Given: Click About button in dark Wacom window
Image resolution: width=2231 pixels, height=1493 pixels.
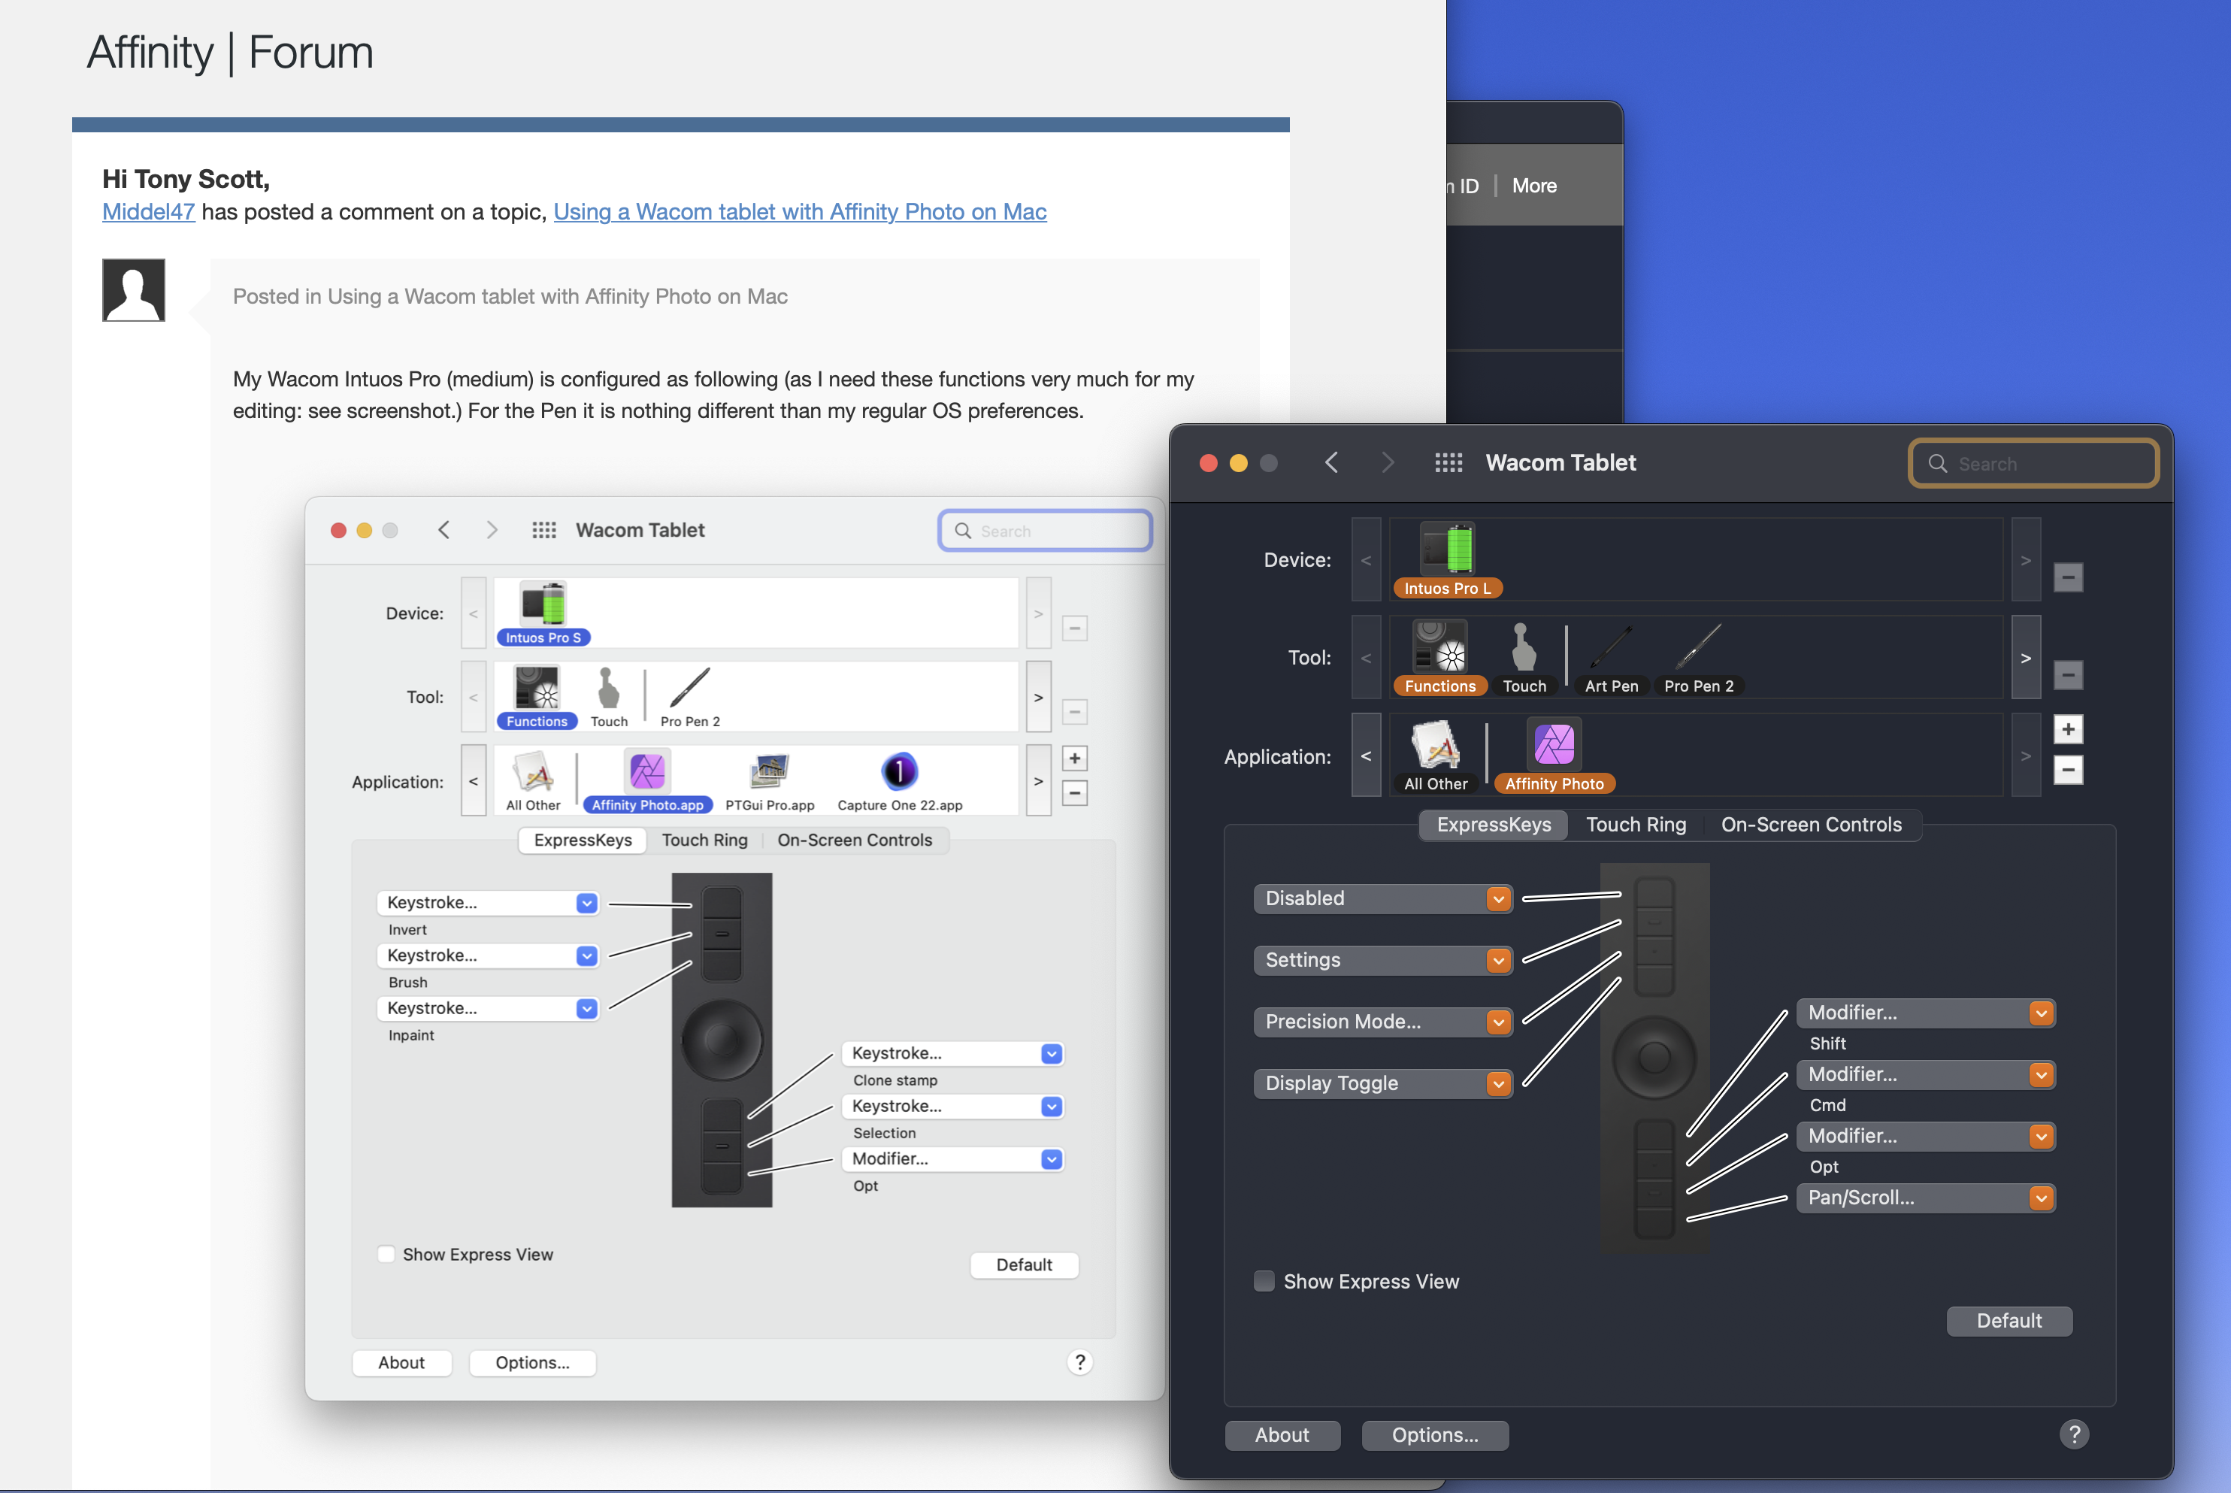Looking at the screenshot, I should click(1282, 1435).
